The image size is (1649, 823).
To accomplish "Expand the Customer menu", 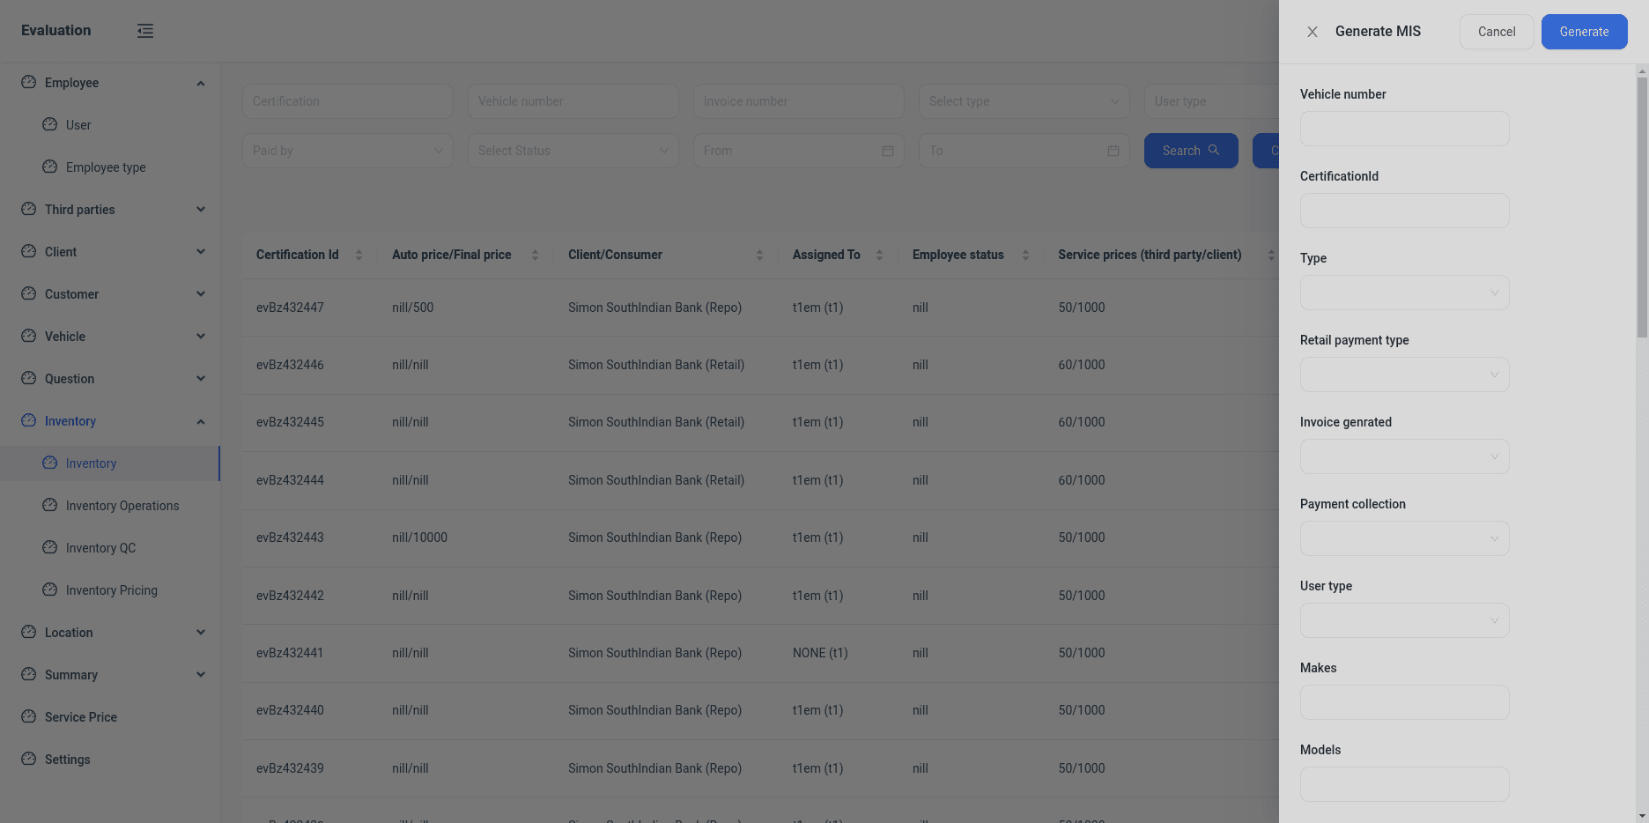I will click(x=110, y=294).
